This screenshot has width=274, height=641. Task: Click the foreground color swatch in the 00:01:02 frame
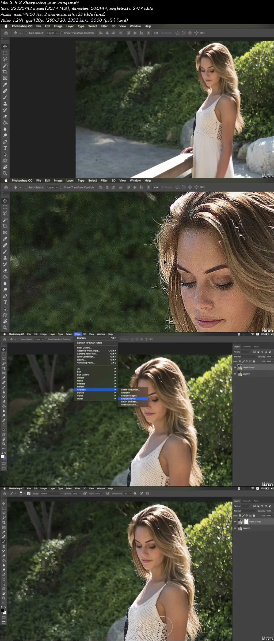(x=2, y=456)
